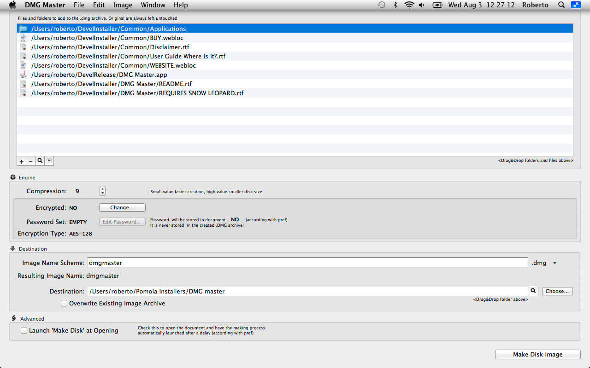Click the Resulting Image Name dmgmaster text
The image size is (590, 368).
(103, 276)
